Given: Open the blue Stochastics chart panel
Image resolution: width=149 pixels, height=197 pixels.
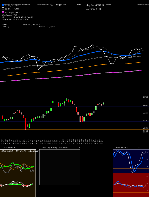Looking at the screenshot, I should click(131, 161).
